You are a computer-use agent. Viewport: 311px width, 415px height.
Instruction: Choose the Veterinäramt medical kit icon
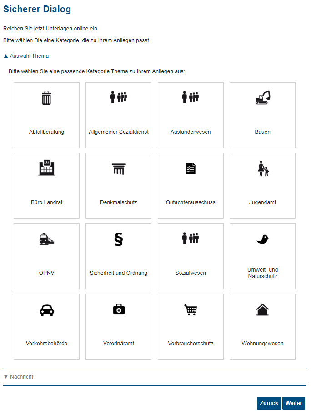pyautogui.click(x=119, y=309)
